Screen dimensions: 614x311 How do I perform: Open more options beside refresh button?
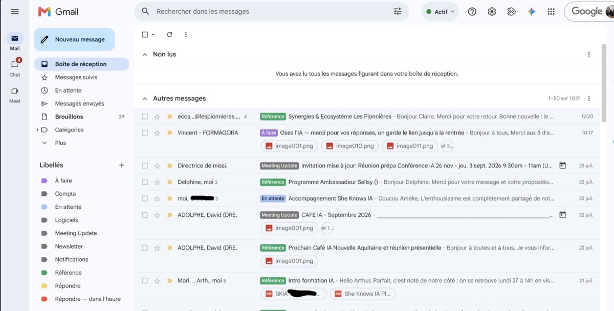click(x=186, y=35)
